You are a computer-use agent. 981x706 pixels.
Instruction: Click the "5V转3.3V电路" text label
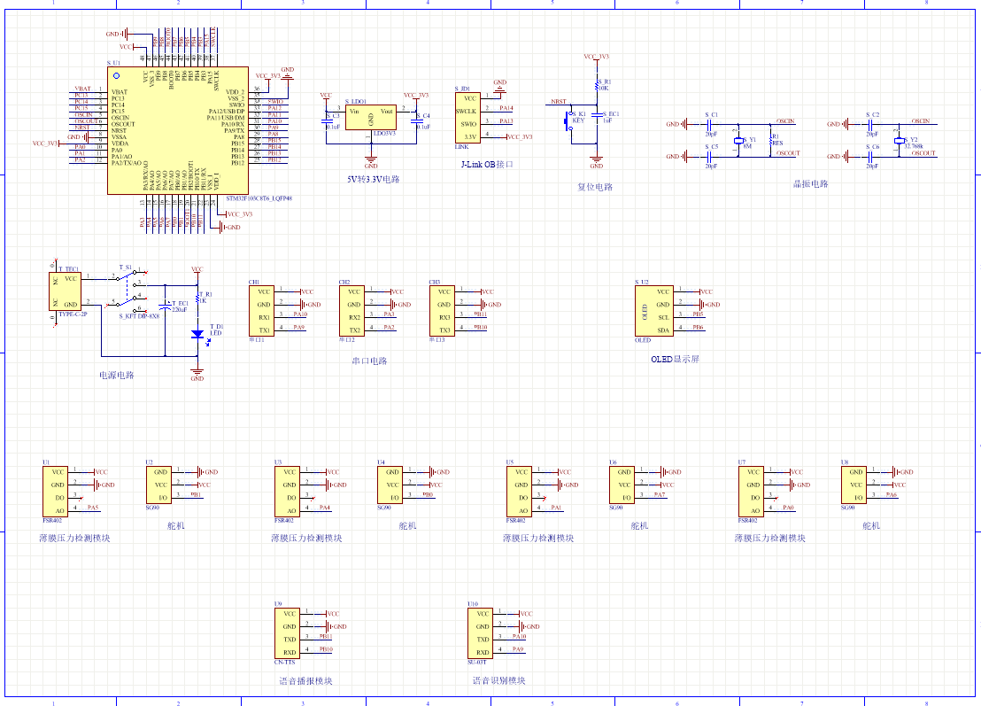373,179
